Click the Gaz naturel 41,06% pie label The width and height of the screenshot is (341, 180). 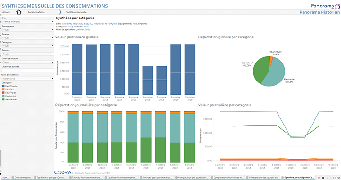247,64
